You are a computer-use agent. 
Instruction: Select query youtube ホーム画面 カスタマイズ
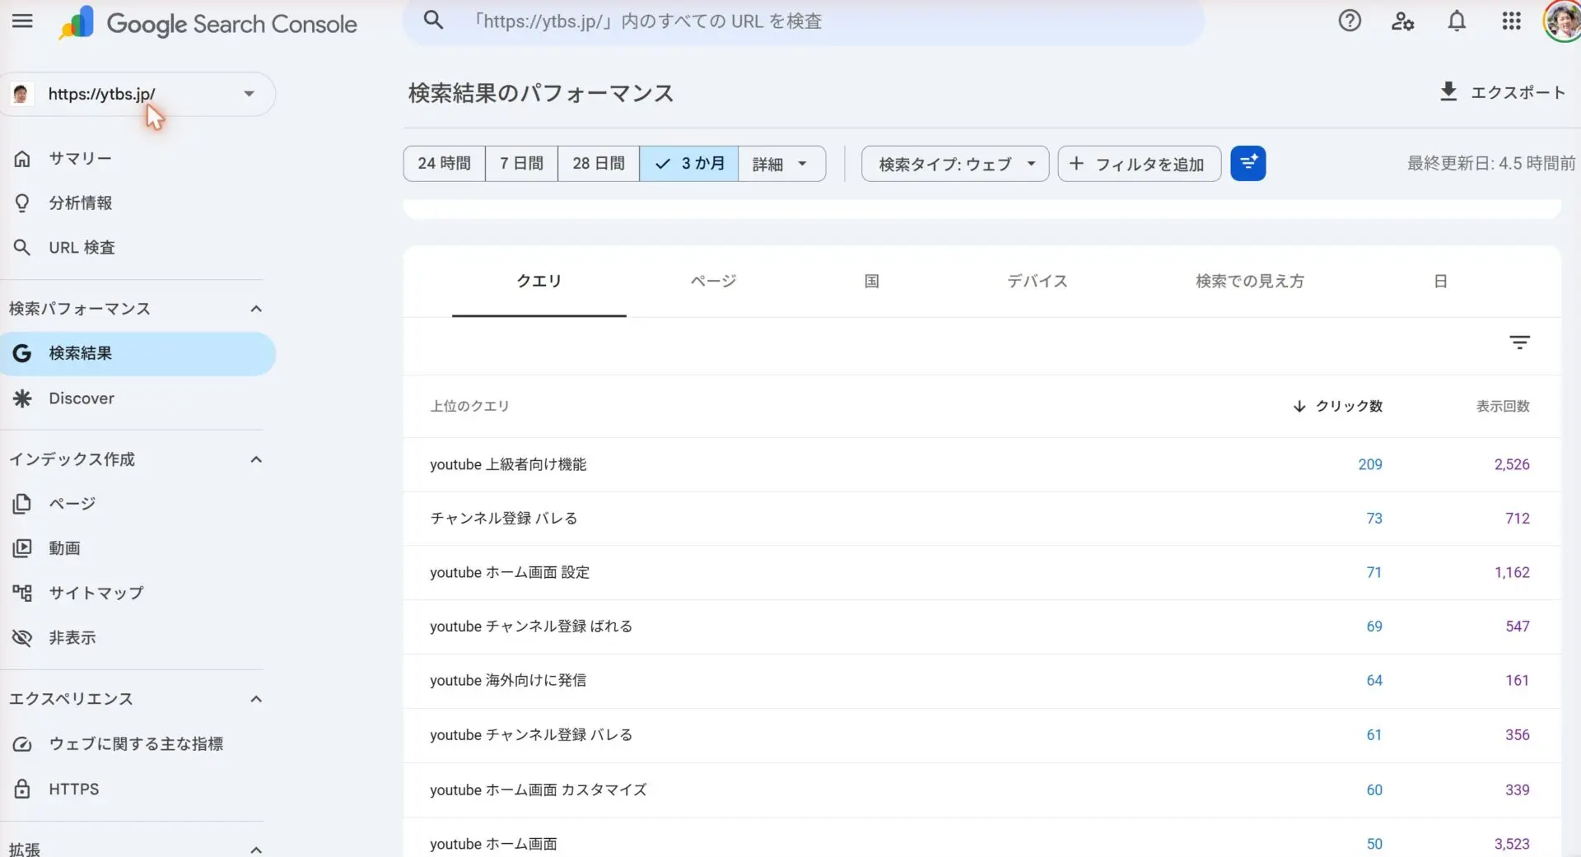539,789
